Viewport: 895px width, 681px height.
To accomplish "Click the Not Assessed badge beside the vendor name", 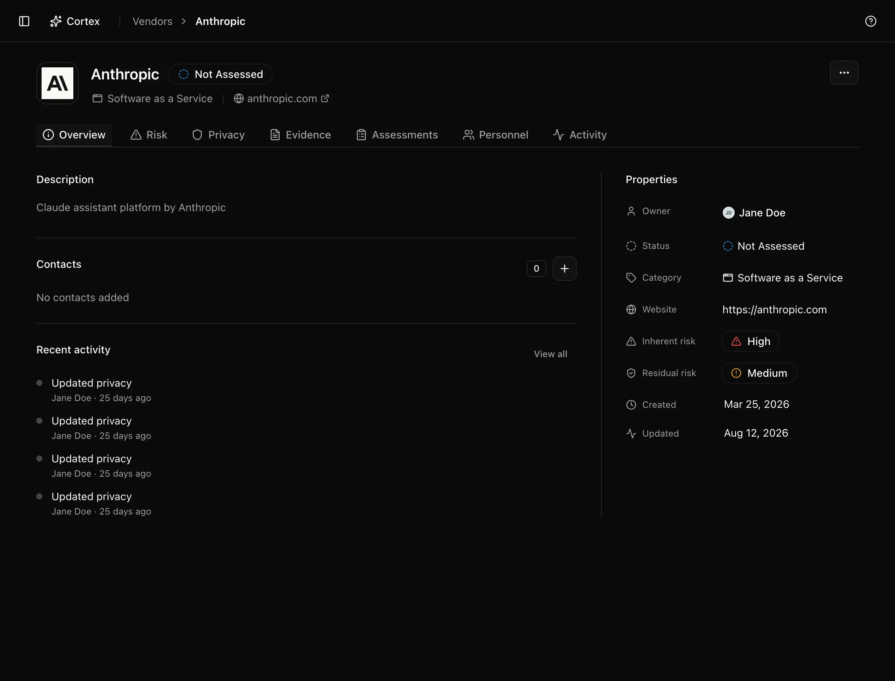I will (221, 74).
